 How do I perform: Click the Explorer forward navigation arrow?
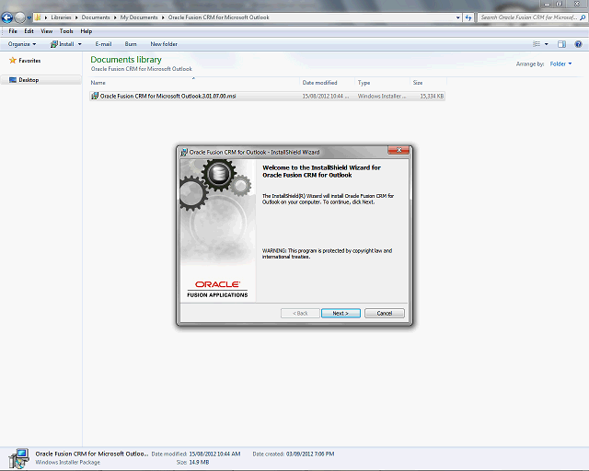click(x=20, y=17)
